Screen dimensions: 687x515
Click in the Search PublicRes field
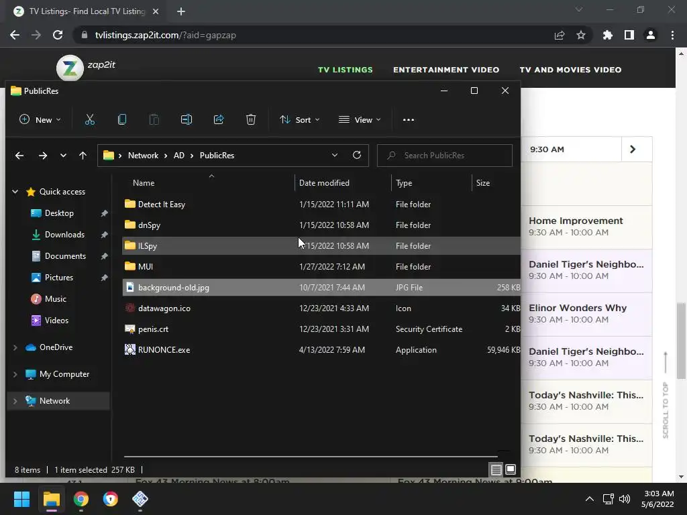point(445,156)
